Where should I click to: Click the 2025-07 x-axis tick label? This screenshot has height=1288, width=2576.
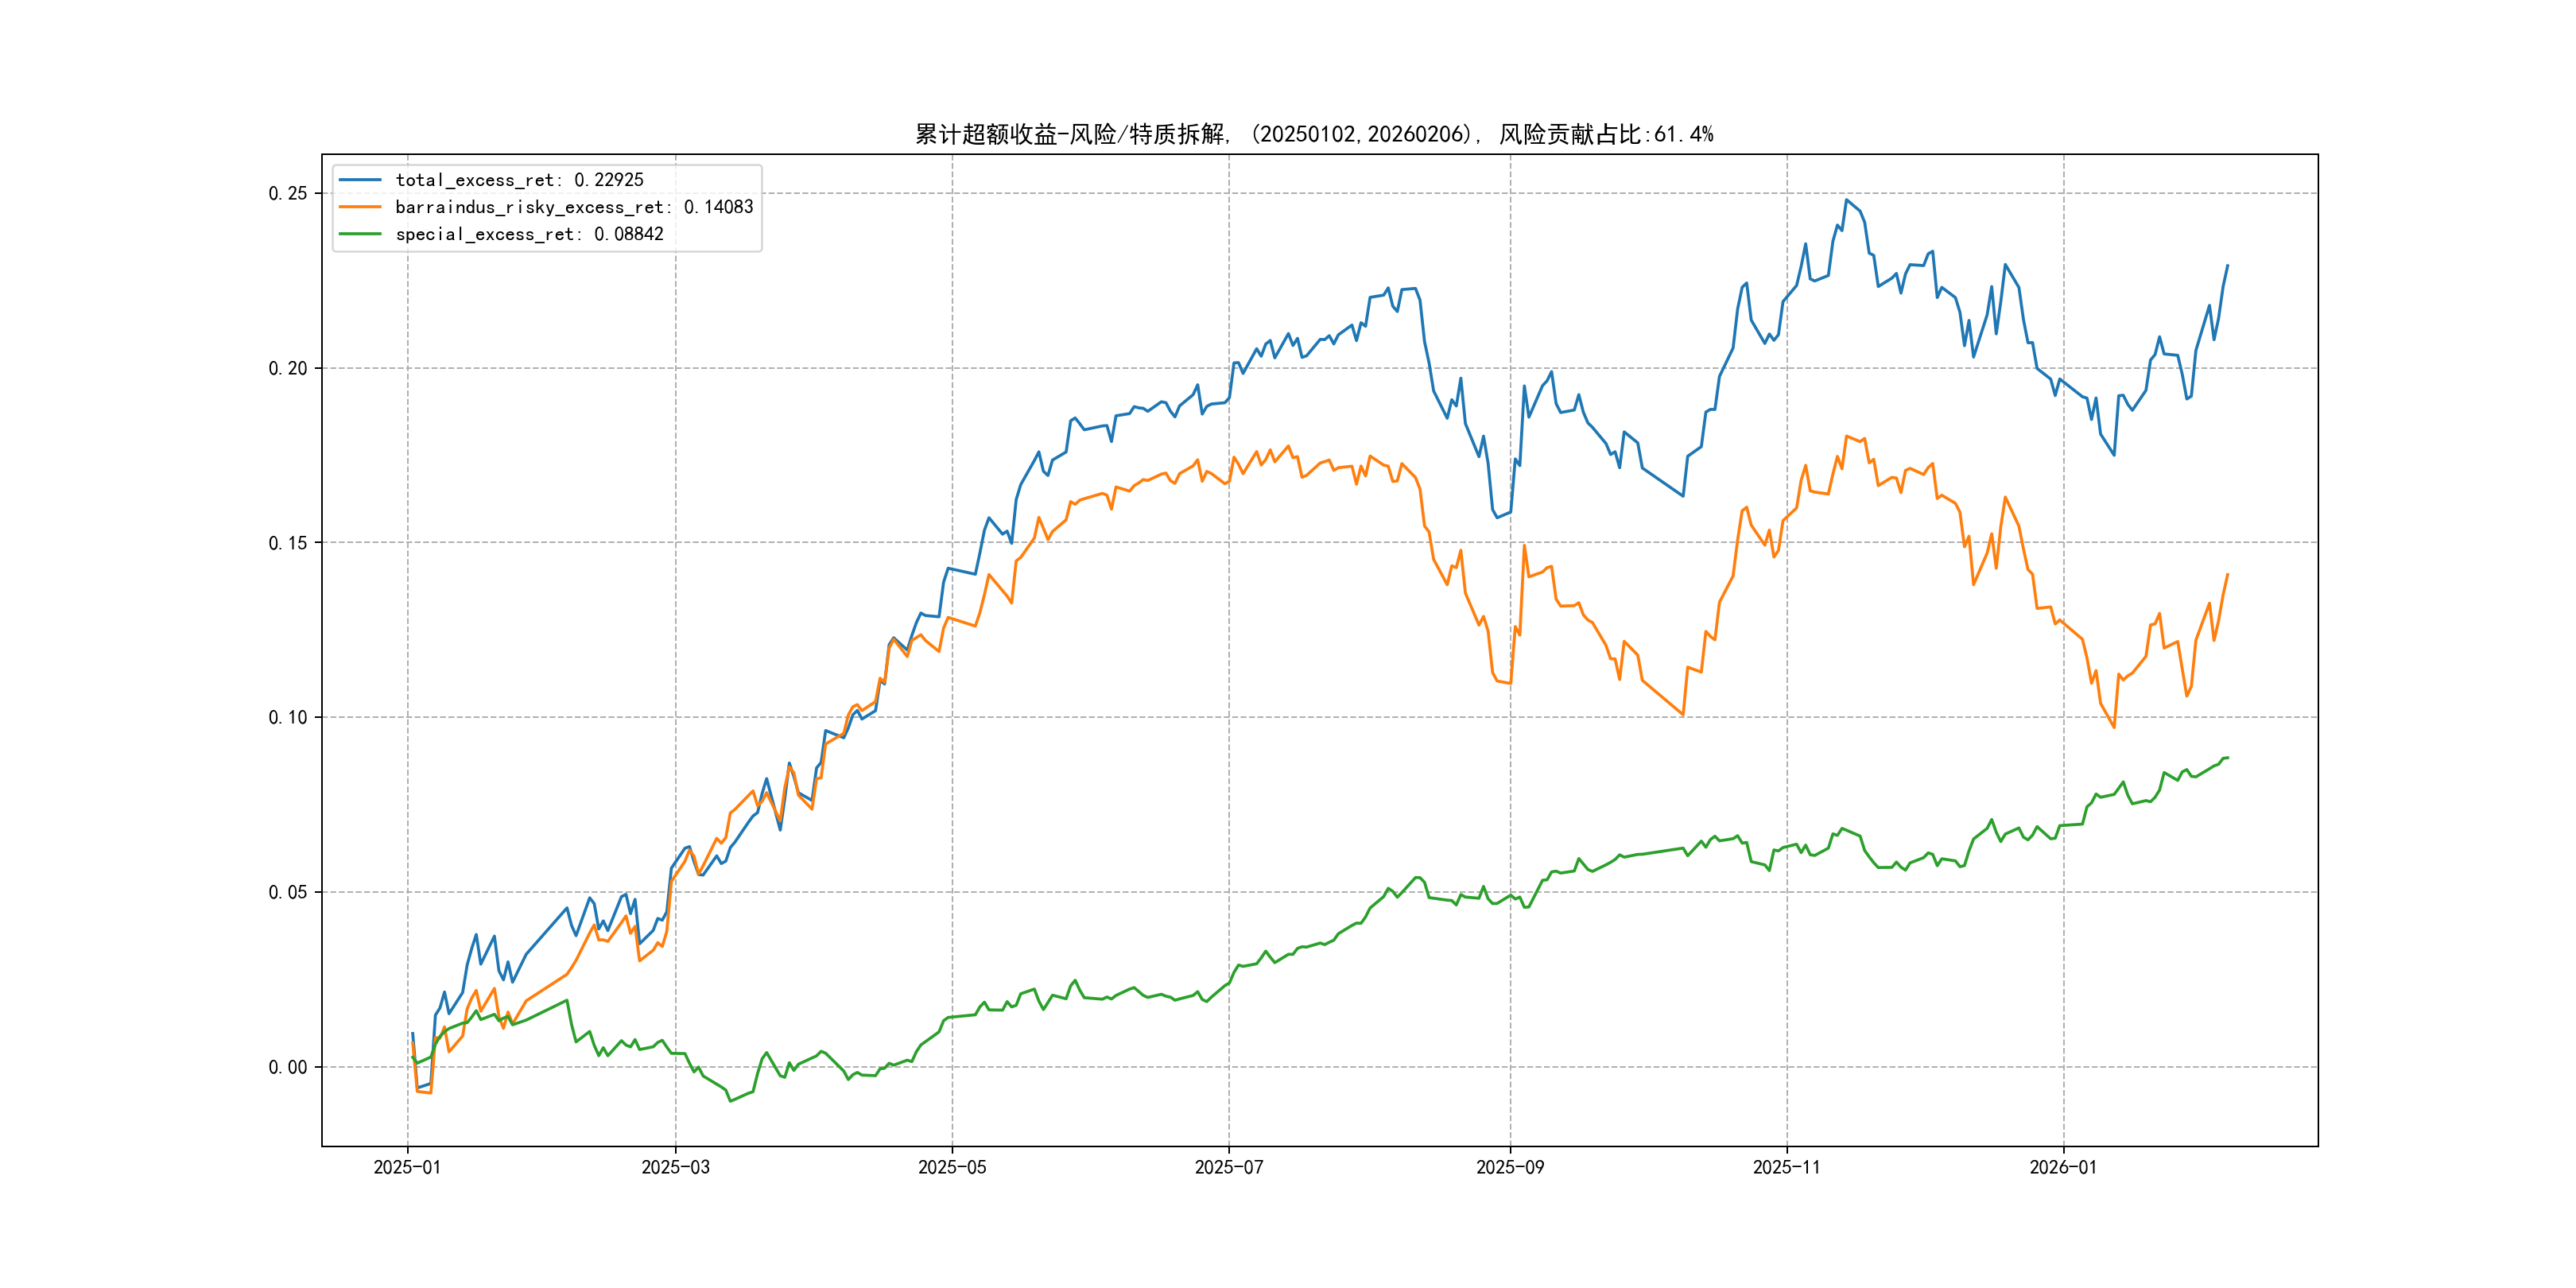[x=1229, y=1168]
